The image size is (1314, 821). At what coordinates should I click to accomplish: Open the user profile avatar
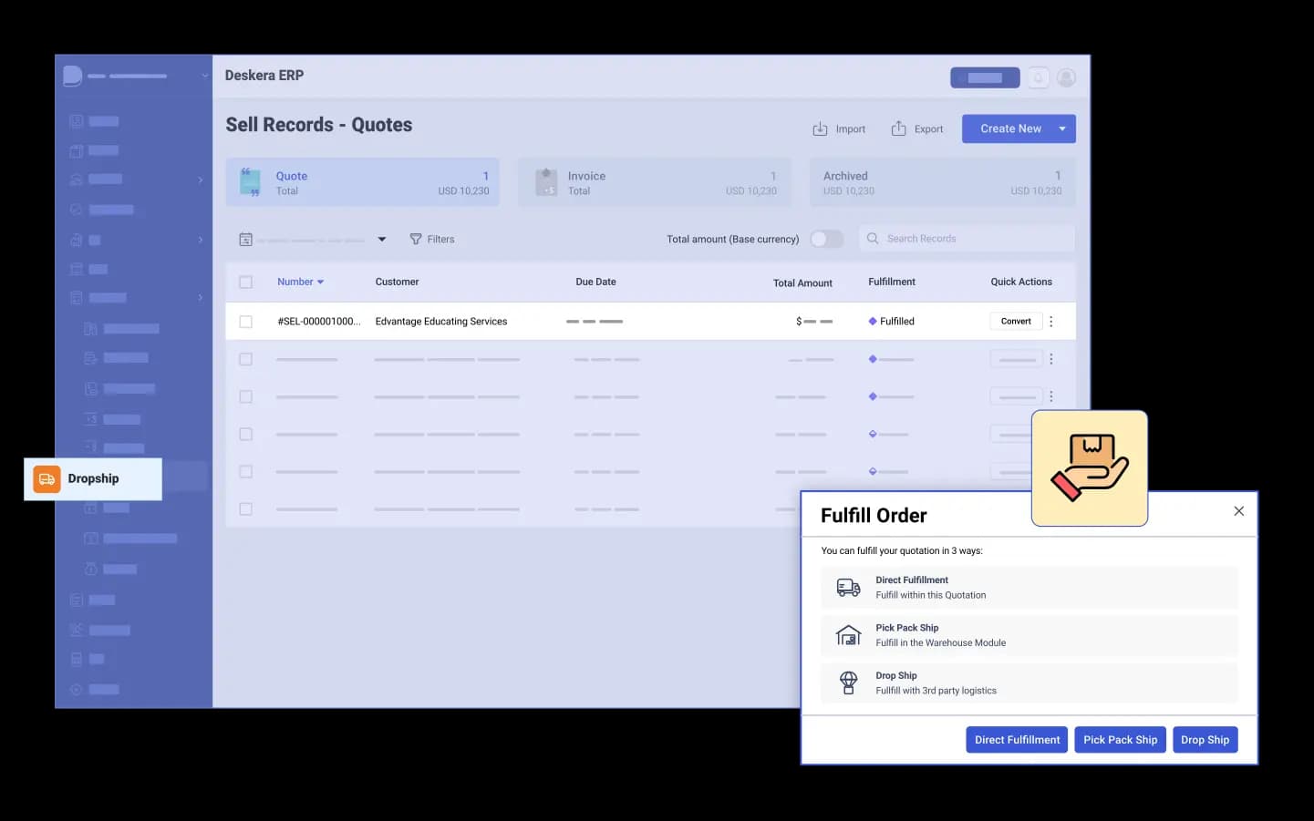coord(1066,78)
